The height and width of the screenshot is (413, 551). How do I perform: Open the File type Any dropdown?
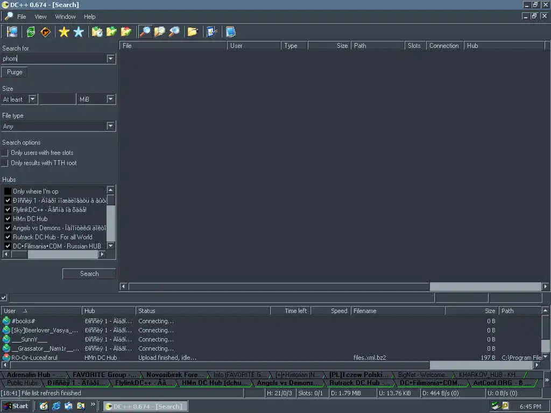coord(111,126)
